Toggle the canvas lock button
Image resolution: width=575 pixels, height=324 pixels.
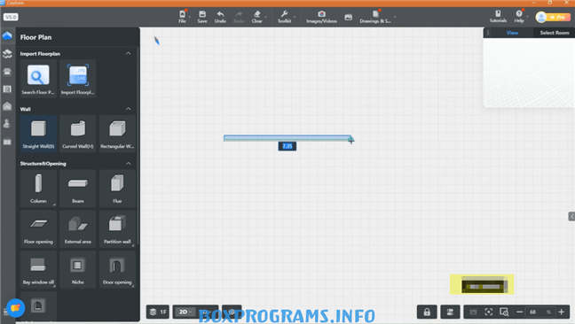click(x=427, y=312)
